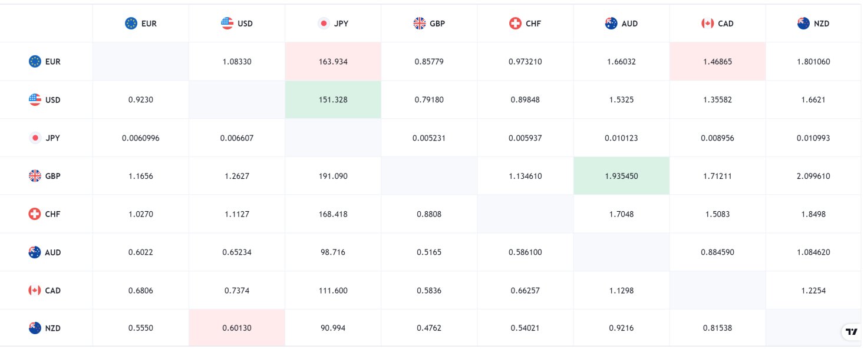
Task: Click the EUR/USD rate 1.08330
Action: point(237,61)
